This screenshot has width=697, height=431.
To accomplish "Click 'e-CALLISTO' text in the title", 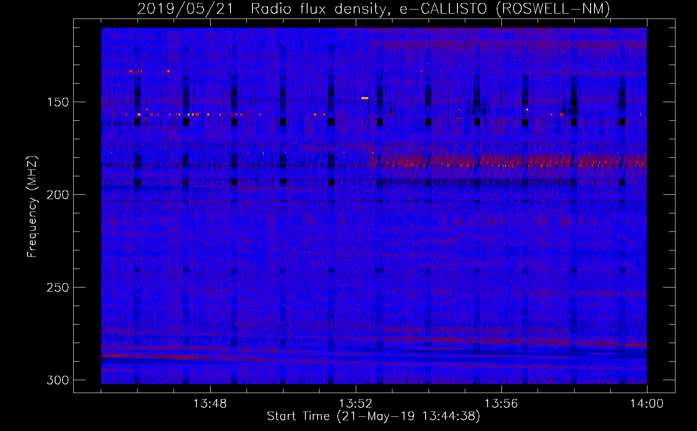I will [444, 9].
